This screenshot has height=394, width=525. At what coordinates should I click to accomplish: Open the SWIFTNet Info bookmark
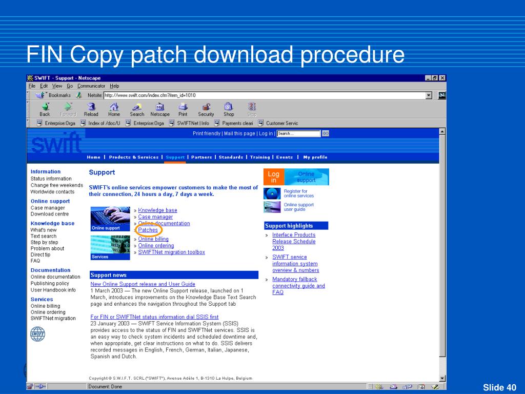coord(189,123)
